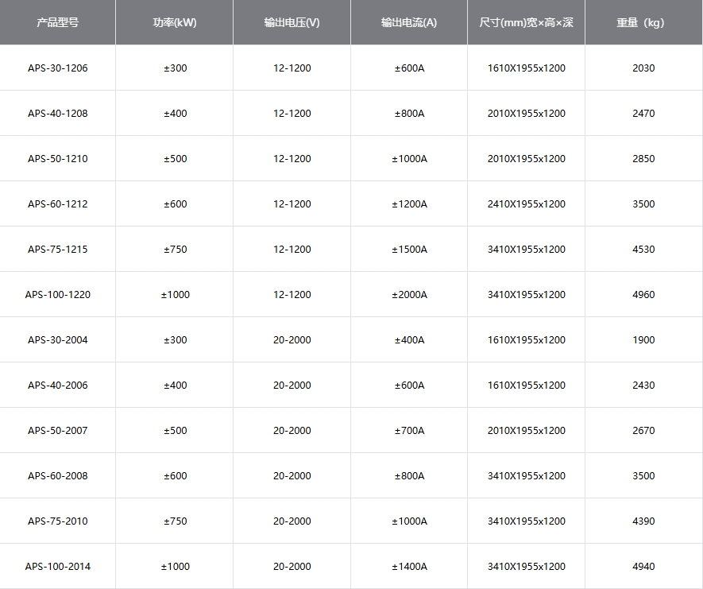Click weight value 2850
703x589 pixels.
coord(643,159)
